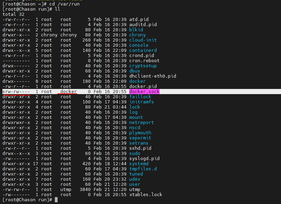Click the containerd directory name
This screenshot has height=204, width=281.
pos(143,50)
